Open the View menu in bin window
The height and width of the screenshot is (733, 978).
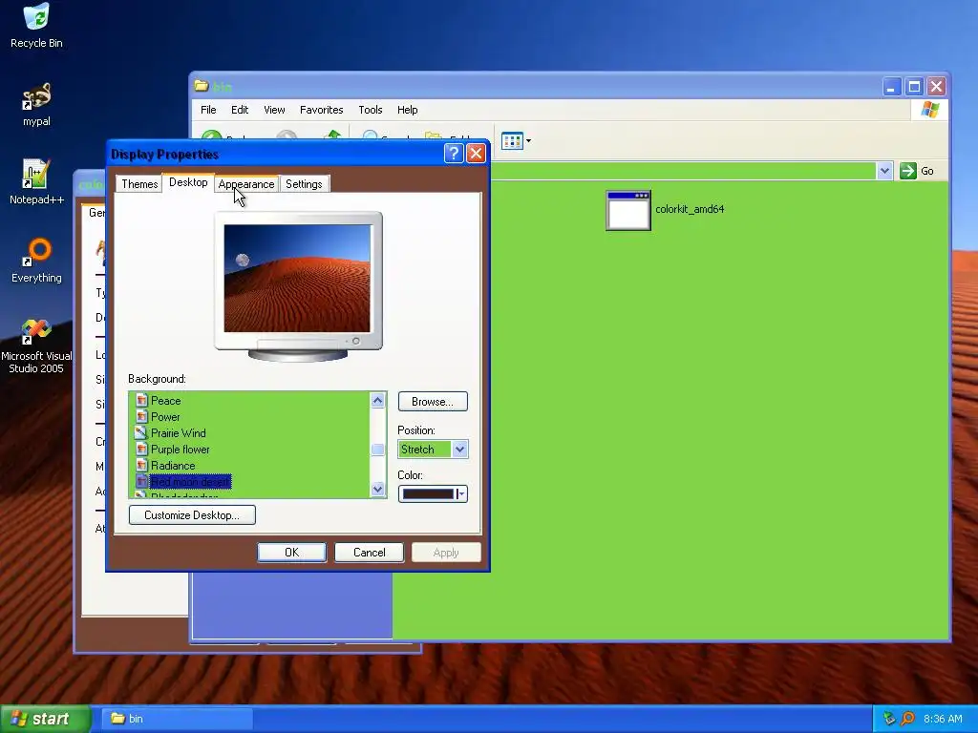(x=274, y=110)
